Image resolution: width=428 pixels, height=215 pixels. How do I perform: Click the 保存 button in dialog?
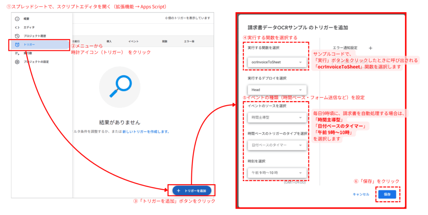(387, 194)
